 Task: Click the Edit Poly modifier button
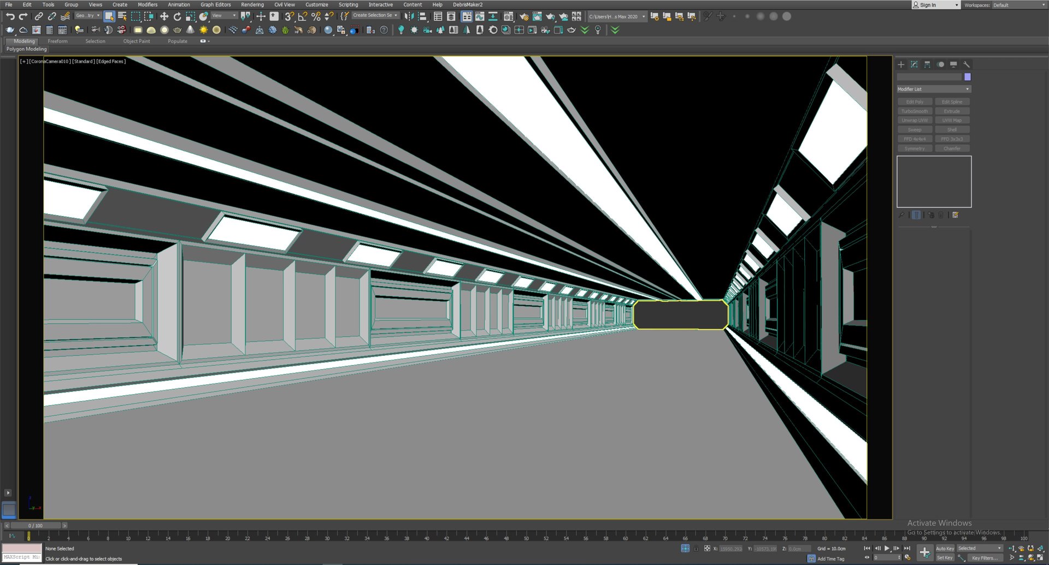click(x=915, y=102)
